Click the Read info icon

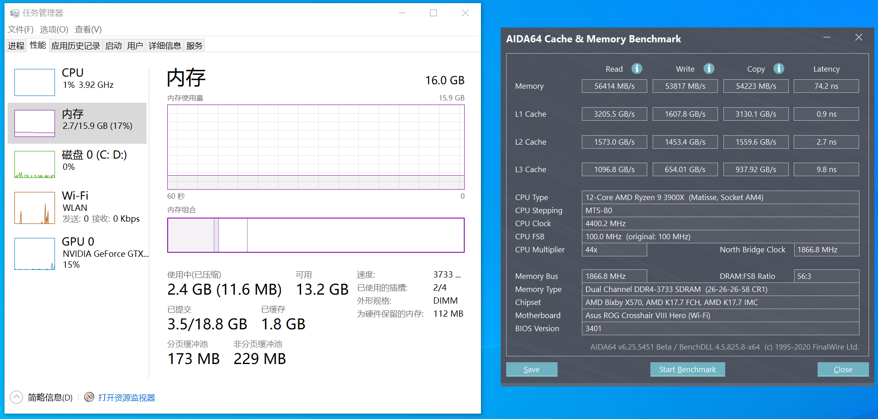pos(636,68)
